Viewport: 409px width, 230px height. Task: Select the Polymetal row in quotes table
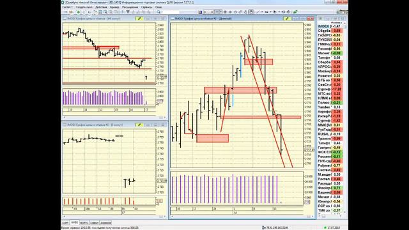pyautogui.click(x=330, y=165)
